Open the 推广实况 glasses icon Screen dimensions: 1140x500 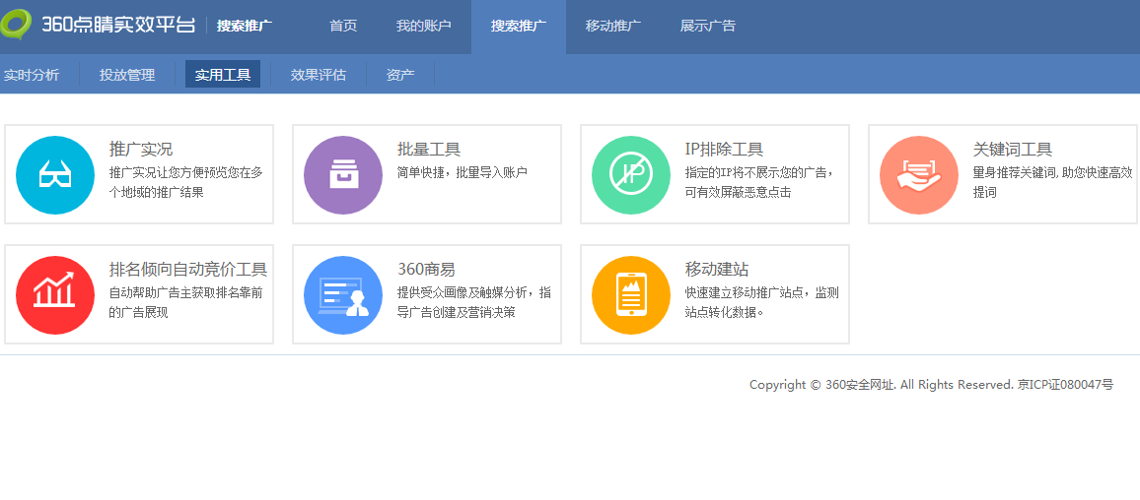coord(55,175)
